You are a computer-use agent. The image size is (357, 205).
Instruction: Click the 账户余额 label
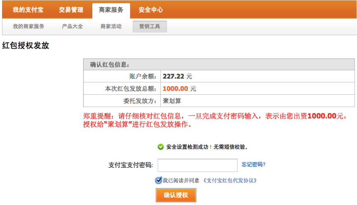(x=143, y=77)
